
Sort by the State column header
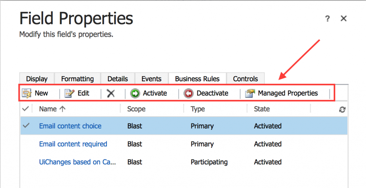pyautogui.click(x=262, y=109)
